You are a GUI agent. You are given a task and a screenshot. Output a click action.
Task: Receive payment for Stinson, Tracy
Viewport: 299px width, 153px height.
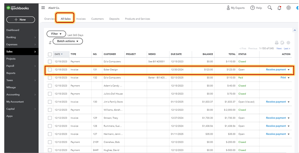click(x=276, y=118)
